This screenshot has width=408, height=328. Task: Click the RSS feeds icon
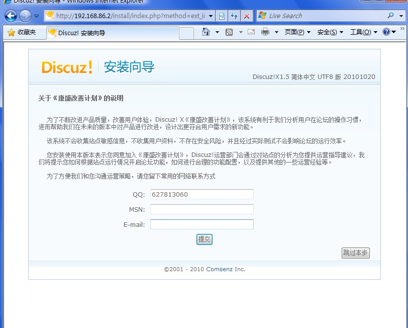(x=229, y=32)
